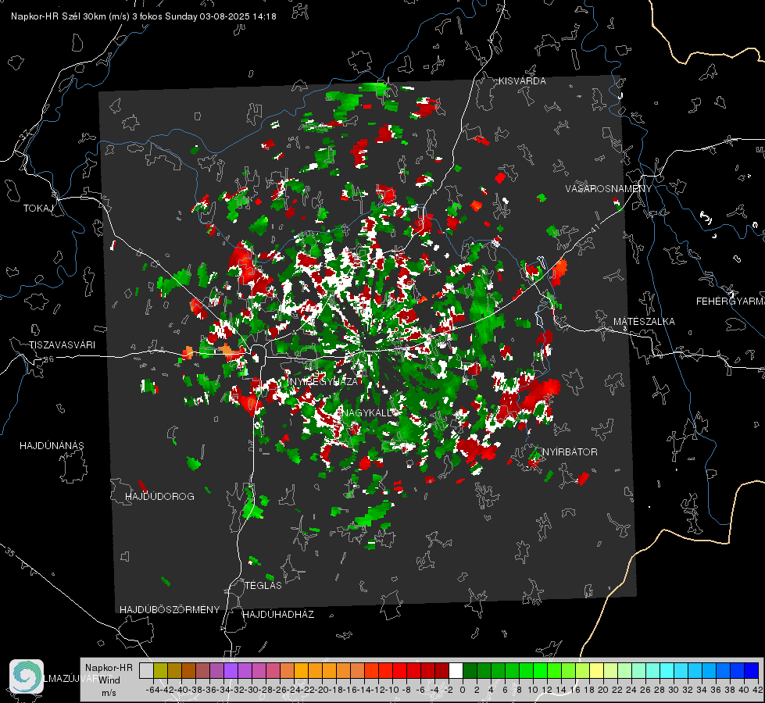Select the TOKAJ label on the map

[38, 209]
